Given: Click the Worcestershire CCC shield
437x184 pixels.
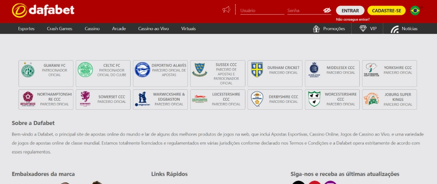Looking at the screenshot, I should click(315, 99).
